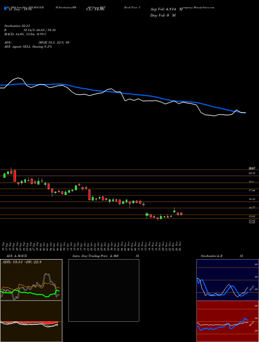Click the 'Intra Day Trading Price & MR' title
This screenshot has width=259, height=342.
click(x=95, y=256)
